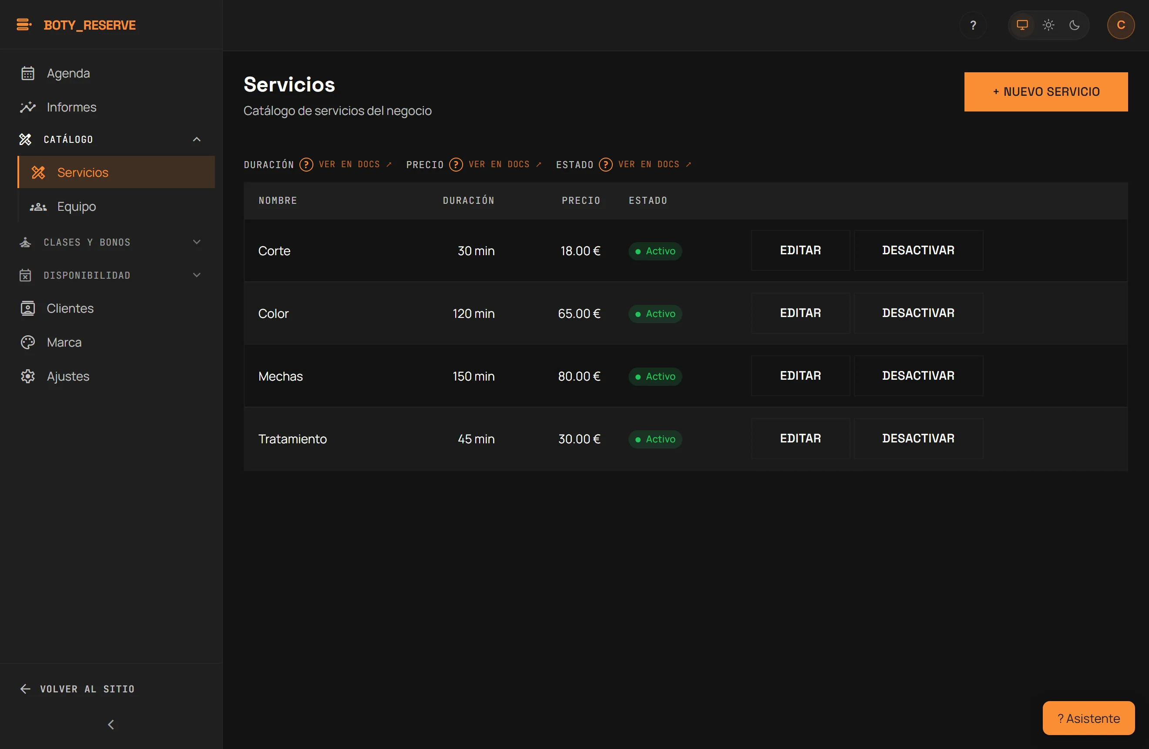Viewport: 1149px width, 749px height.
Task: Deactivate the Corte service
Action: pos(918,250)
